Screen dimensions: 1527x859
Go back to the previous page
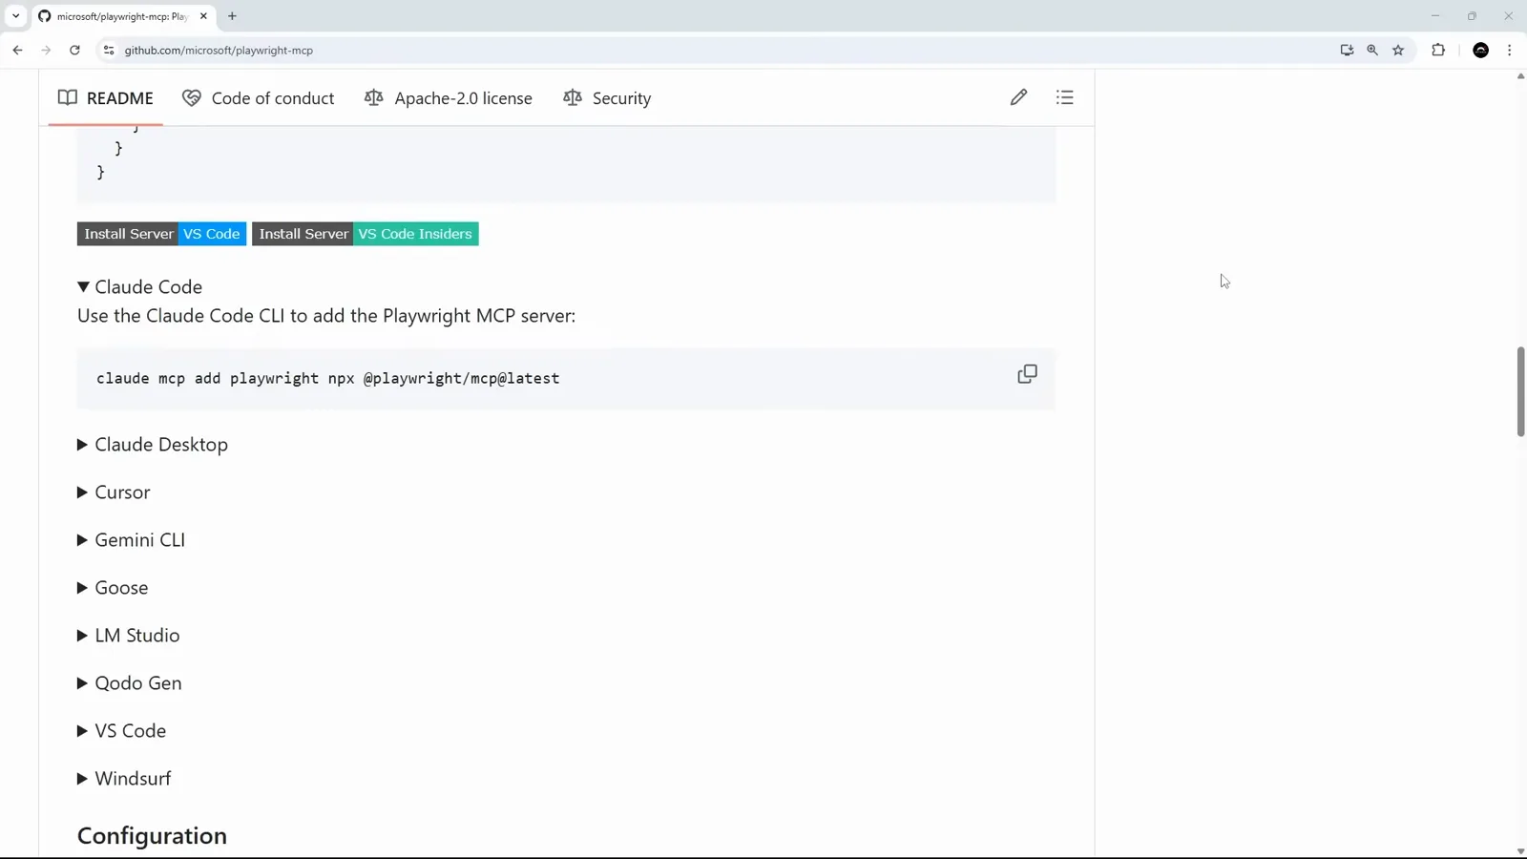(x=17, y=50)
